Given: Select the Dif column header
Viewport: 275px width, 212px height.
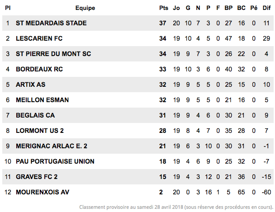Looking at the screenshot, I should (266, 8).
